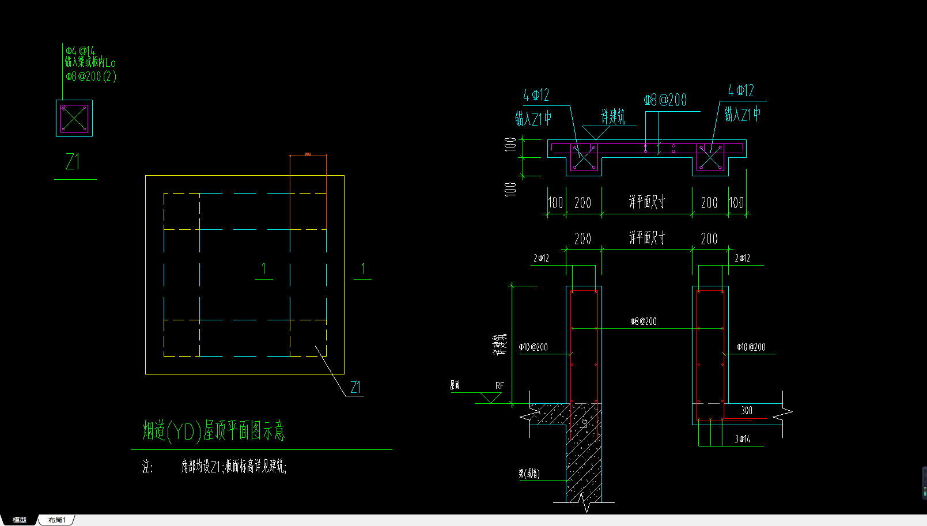Select the left Φ10@200 label
This screenshot has width=927, height=526.
tap(534, 347)
